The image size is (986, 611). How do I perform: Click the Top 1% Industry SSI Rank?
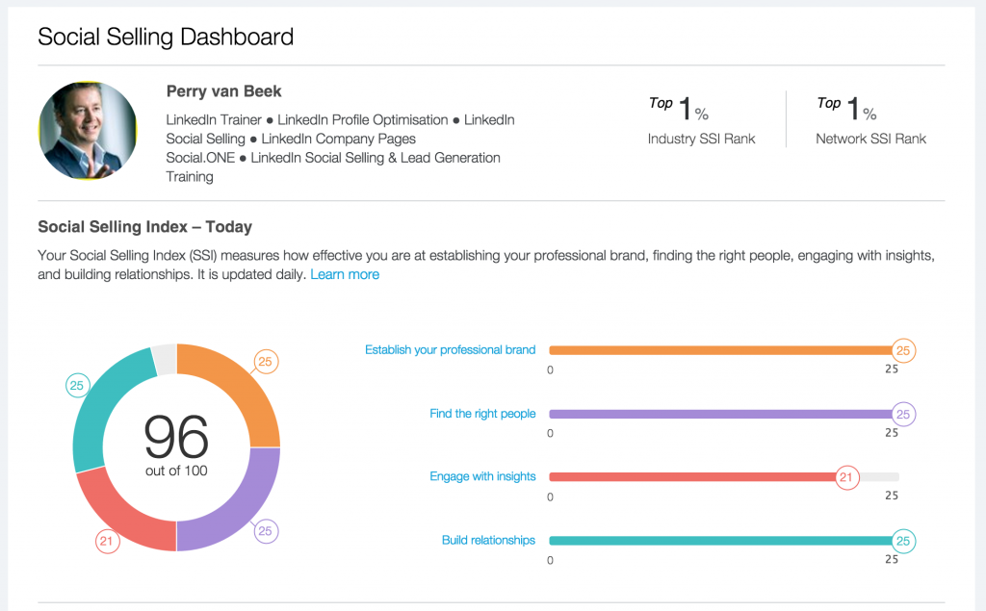pyautogui.click(x=701, y=120)
